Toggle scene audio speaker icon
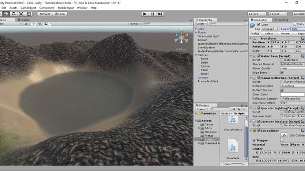Screen dimensions: 305x171 point(40,24)
